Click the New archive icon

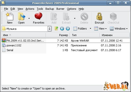10,17
